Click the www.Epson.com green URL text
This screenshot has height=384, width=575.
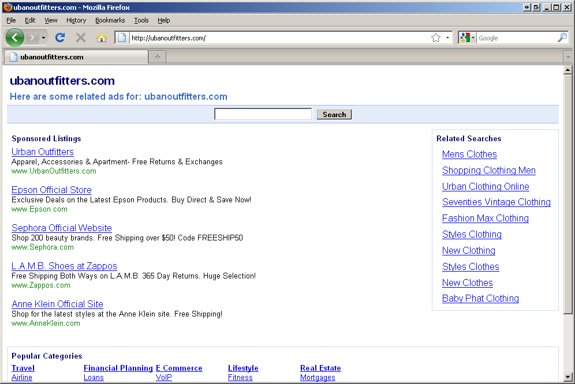40,209
